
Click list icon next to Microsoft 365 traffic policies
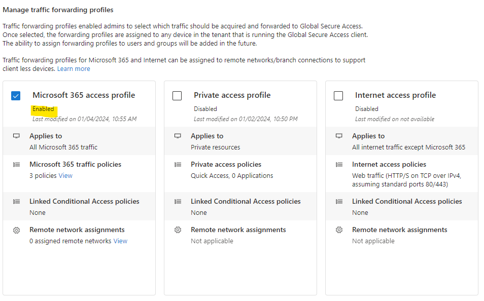point(16,165)
